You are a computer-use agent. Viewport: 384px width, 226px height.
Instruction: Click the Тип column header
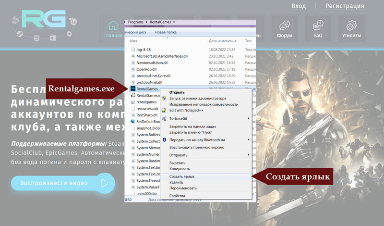pos(248,41)
